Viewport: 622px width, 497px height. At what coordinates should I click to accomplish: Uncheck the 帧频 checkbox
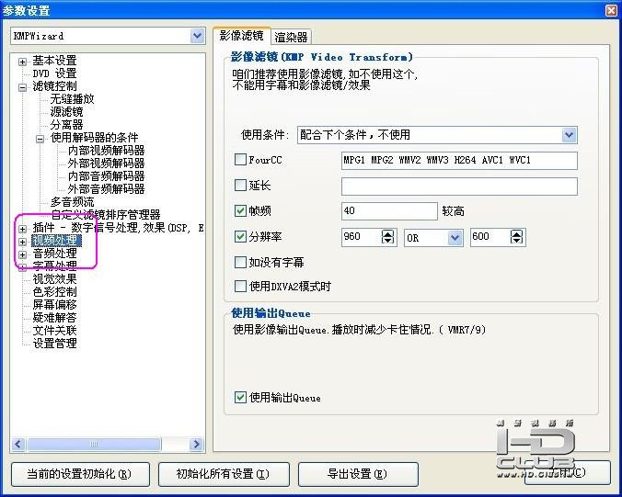tap(240, 210)
